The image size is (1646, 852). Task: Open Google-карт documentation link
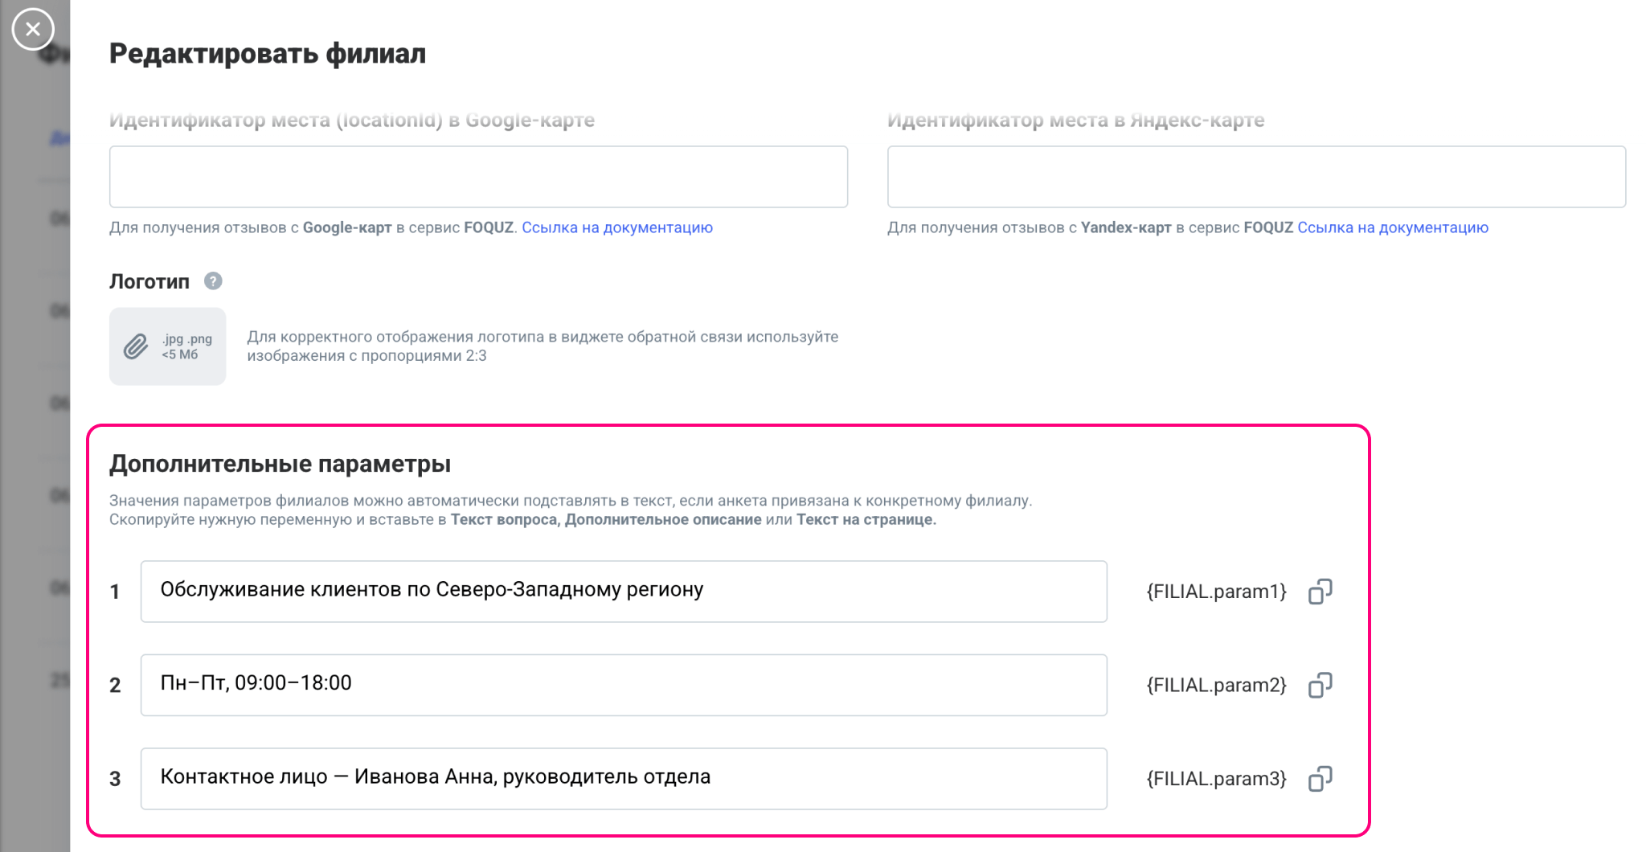(x=617, y=227)
